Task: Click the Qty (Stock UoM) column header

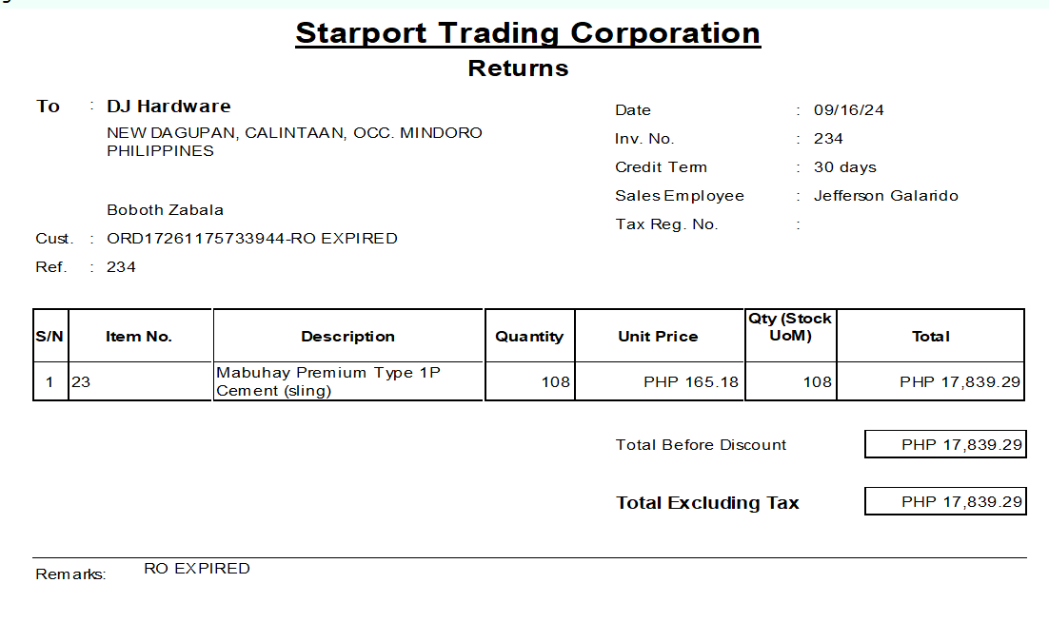Action: coord(788,326)
